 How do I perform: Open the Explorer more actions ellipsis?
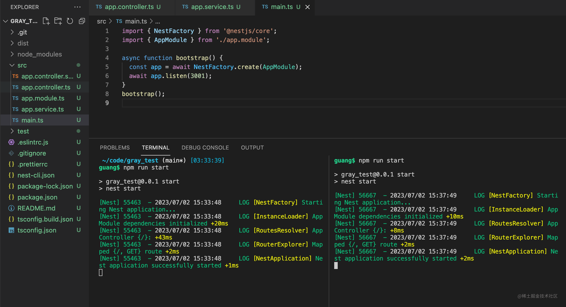[77, 7]
